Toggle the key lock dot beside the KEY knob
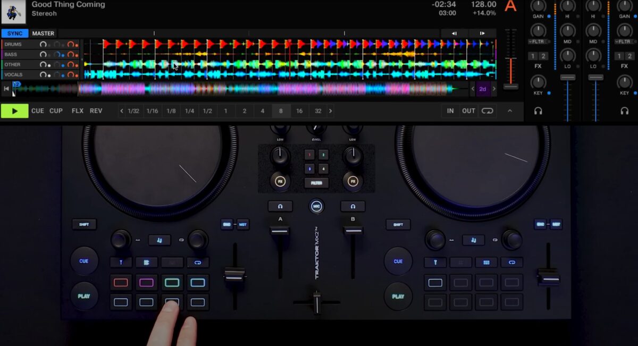 tap(549, 93)
